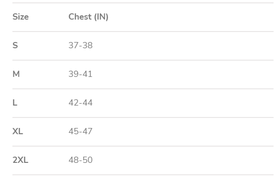Click the empty area right of 37-38
274x181 pixels.
[183, 46]
